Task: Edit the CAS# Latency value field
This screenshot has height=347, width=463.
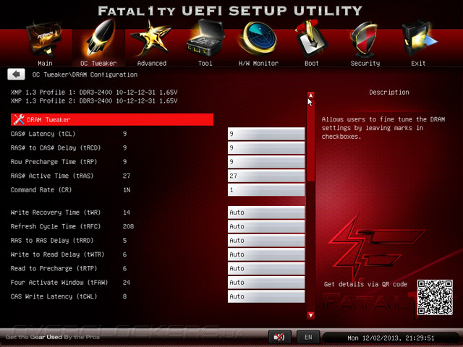Action: point(266,134)
